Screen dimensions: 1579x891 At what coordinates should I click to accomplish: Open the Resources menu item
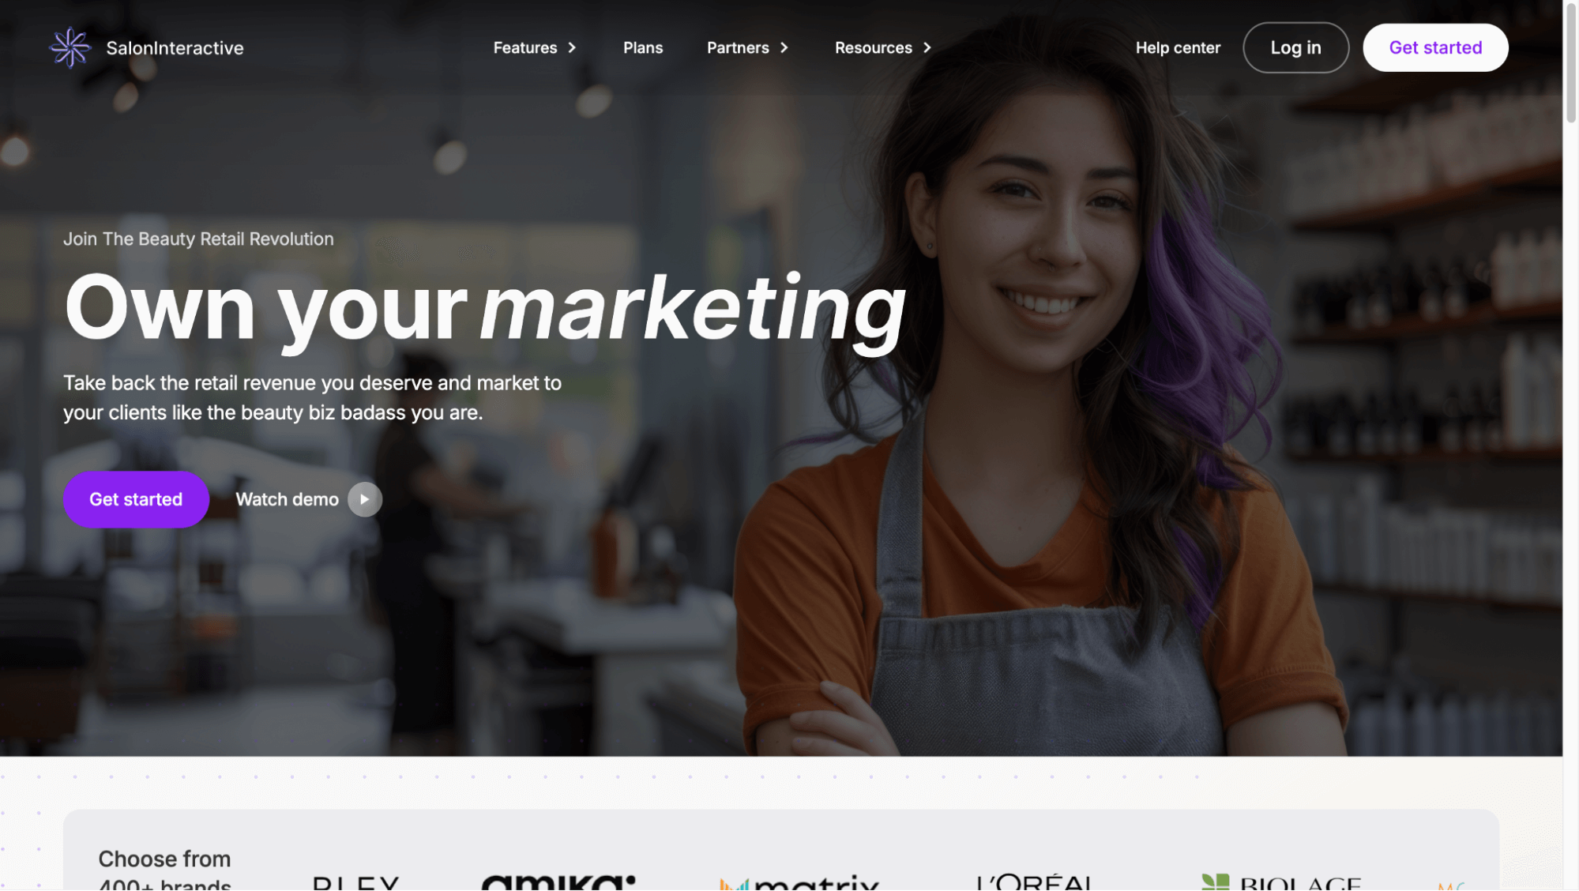(x=874, y=48)
